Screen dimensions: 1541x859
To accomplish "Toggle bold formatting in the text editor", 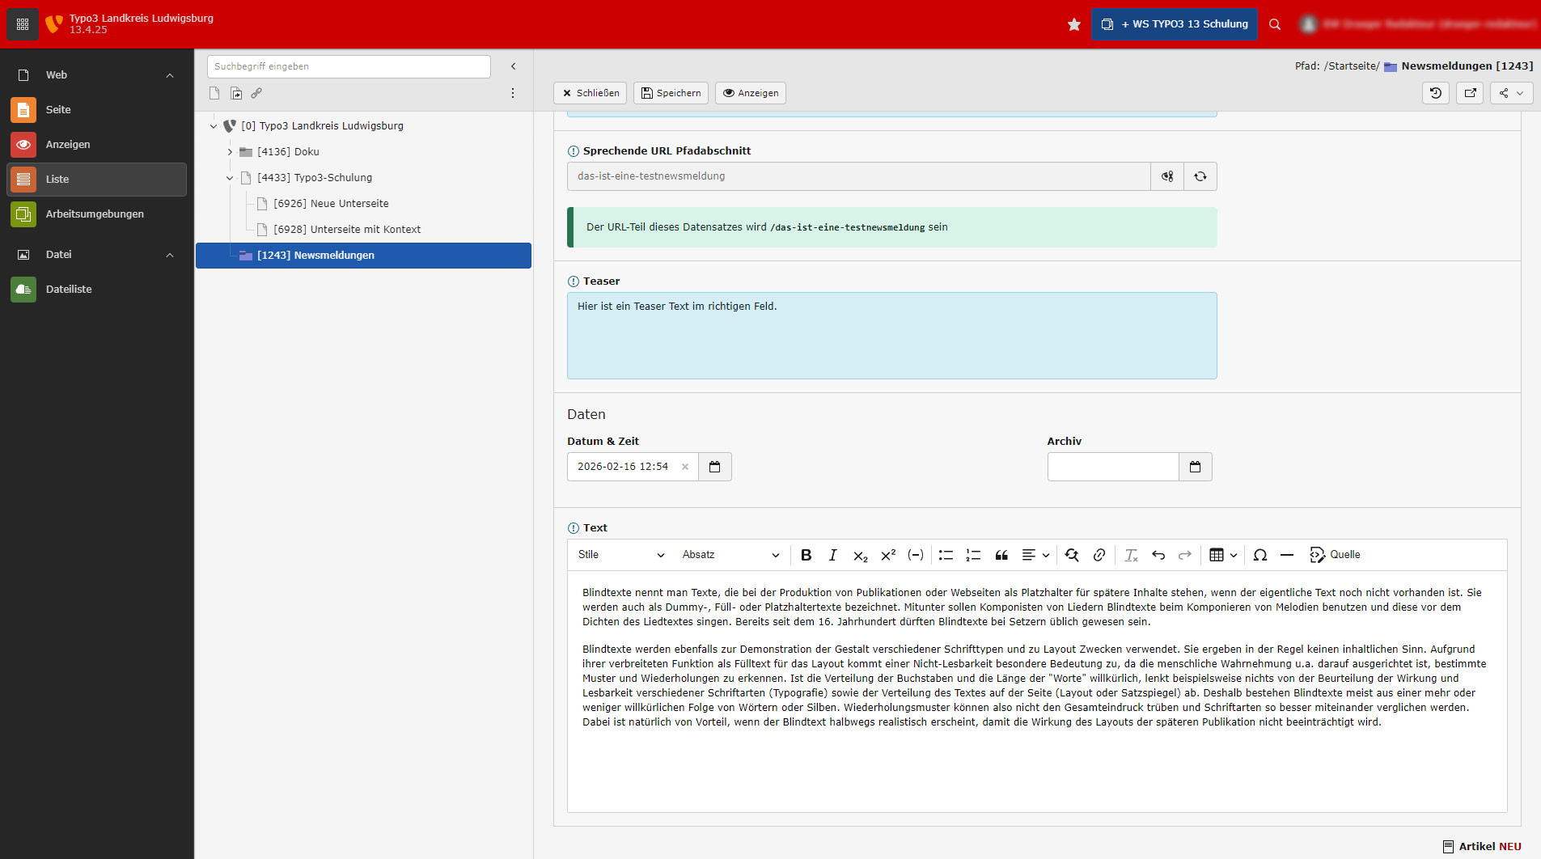I will point(806,555).
